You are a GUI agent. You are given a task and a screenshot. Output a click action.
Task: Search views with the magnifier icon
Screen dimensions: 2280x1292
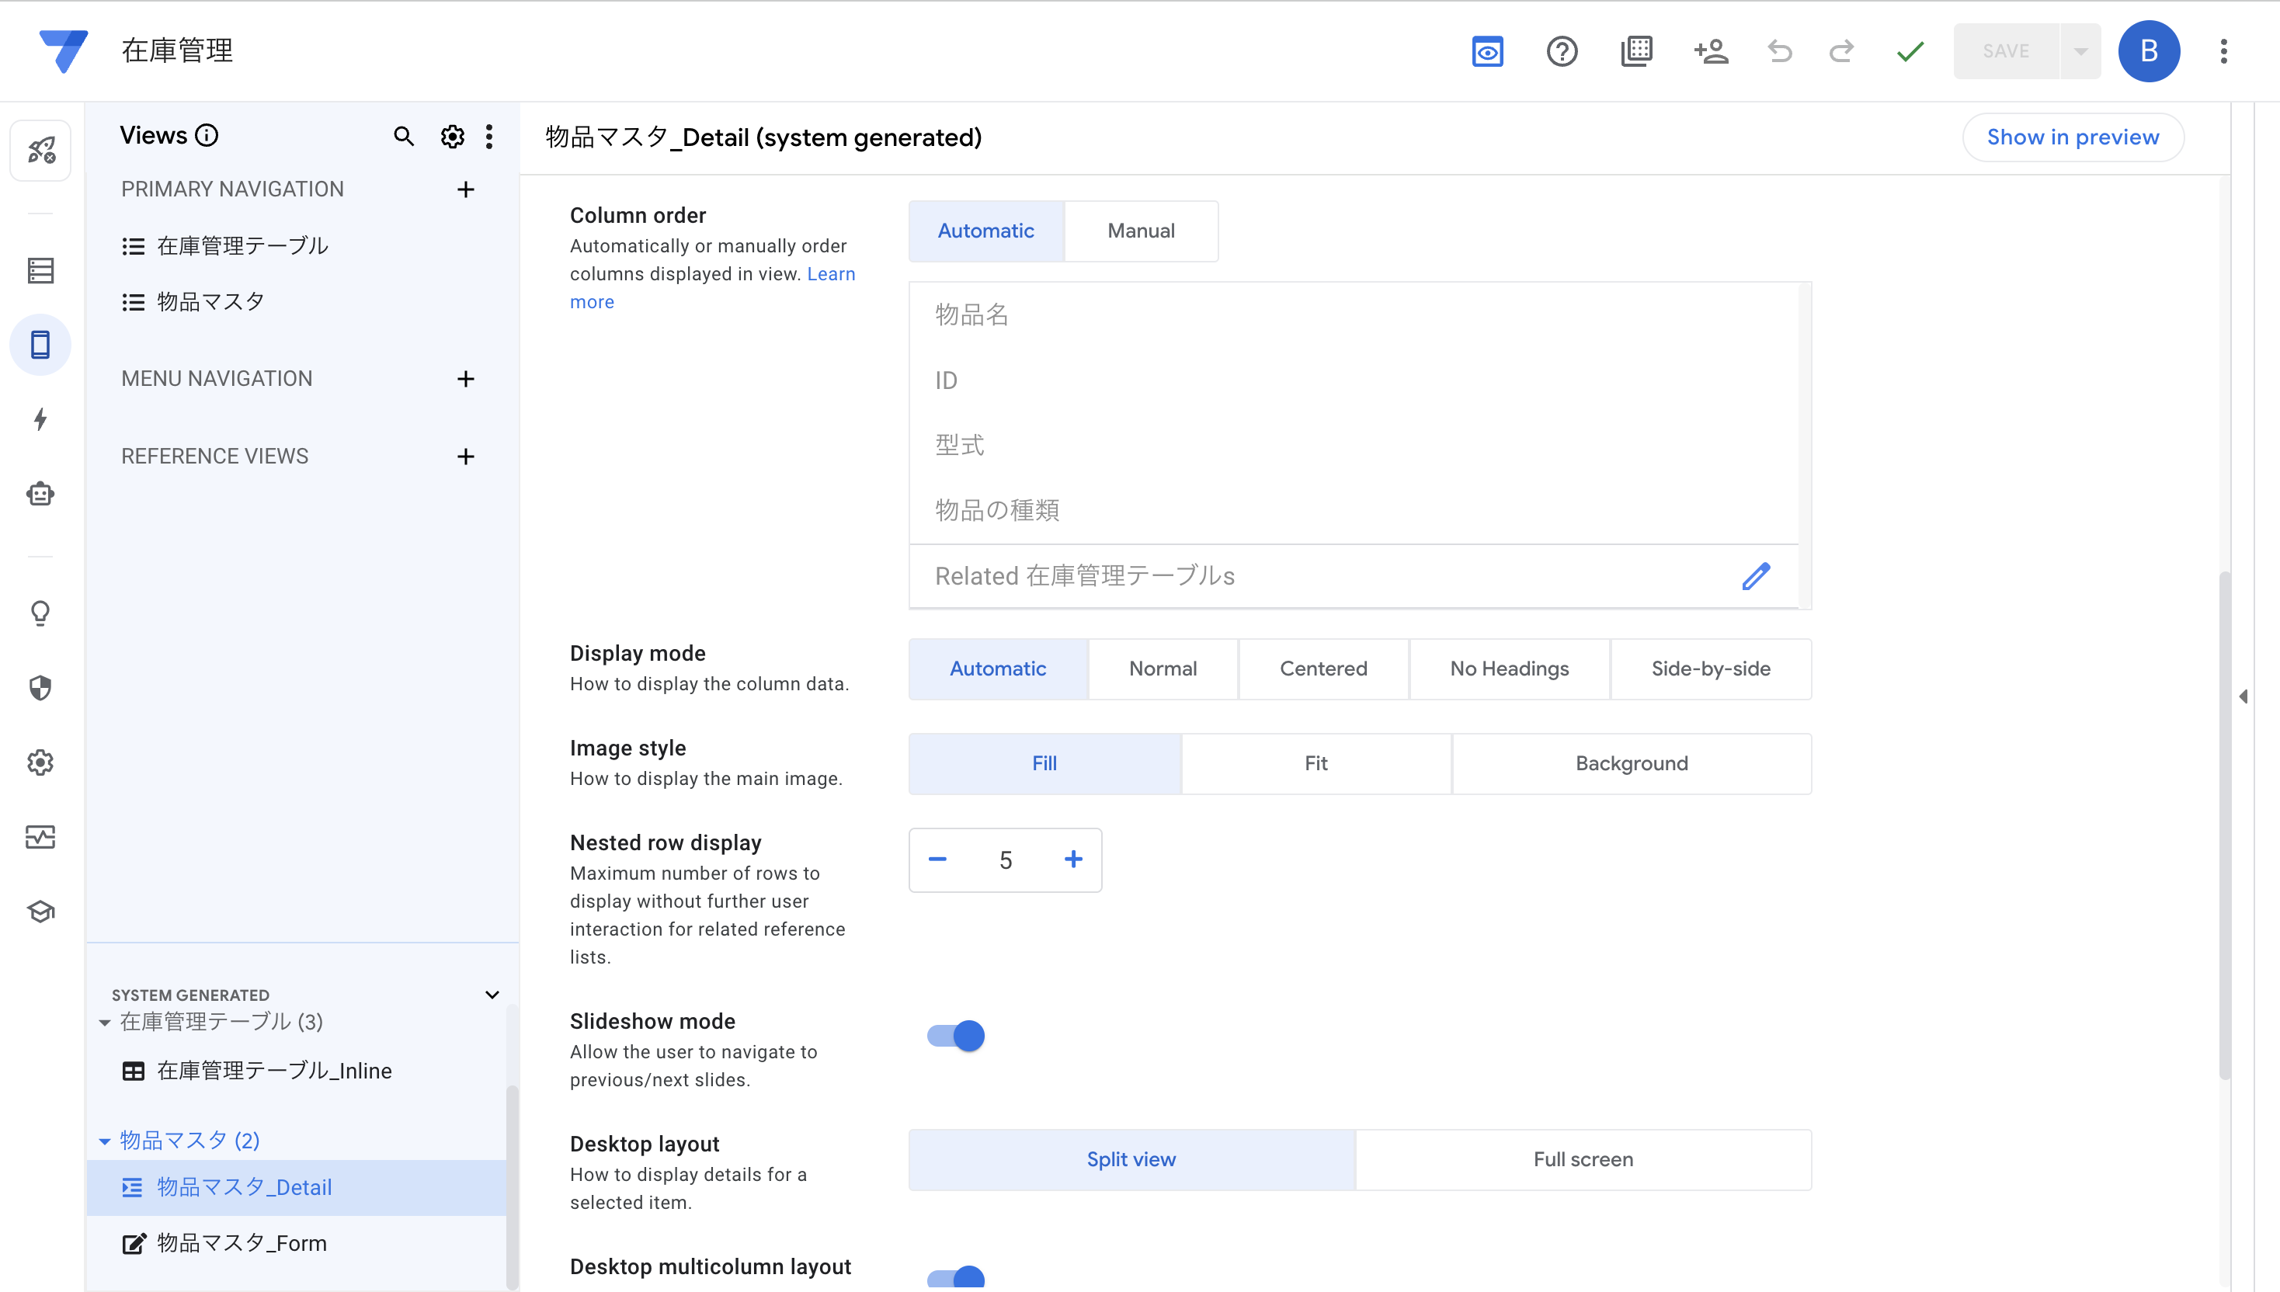pyautogui.click(x=403, y=137)
